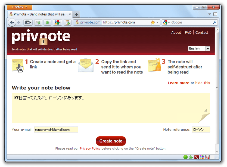
Task: Click the envelope with note icon
Action: tap(86, 65)
